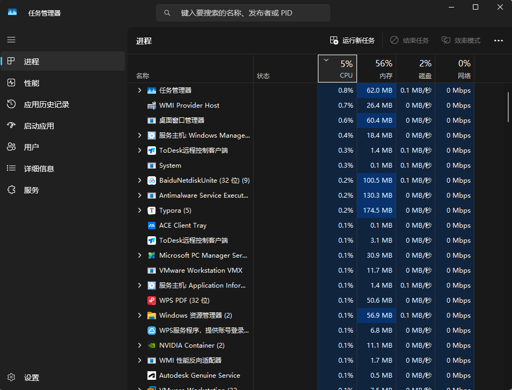Expand WMI 性能反向适配器 row

coord(140,361)
